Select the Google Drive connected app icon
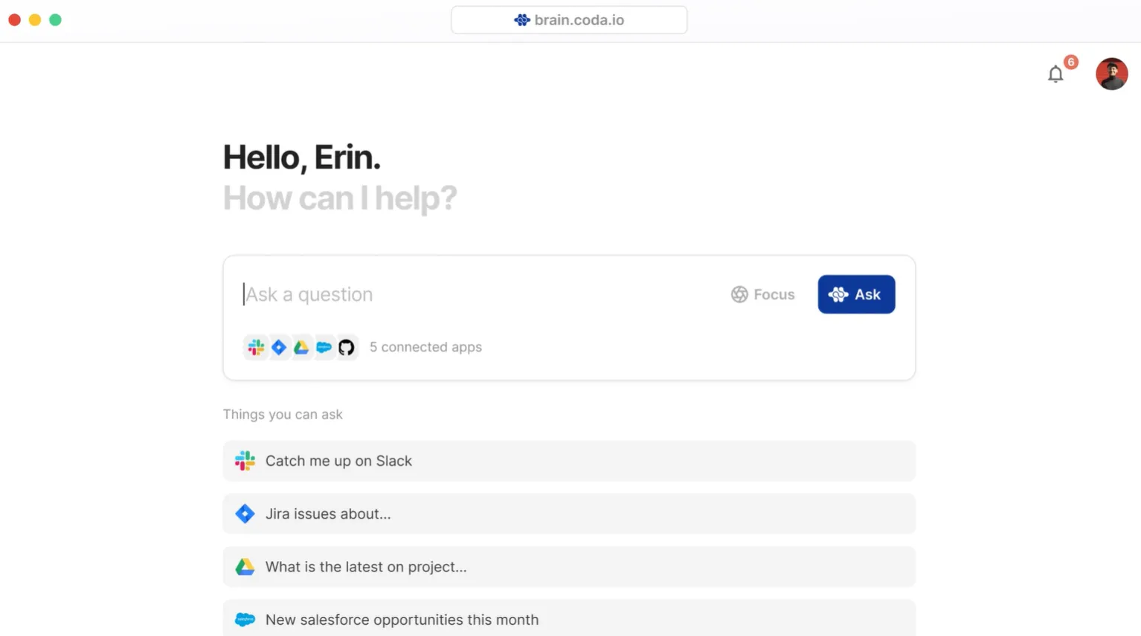The image size is (1141, 636). pyautogui.click(x=301, y=347)
